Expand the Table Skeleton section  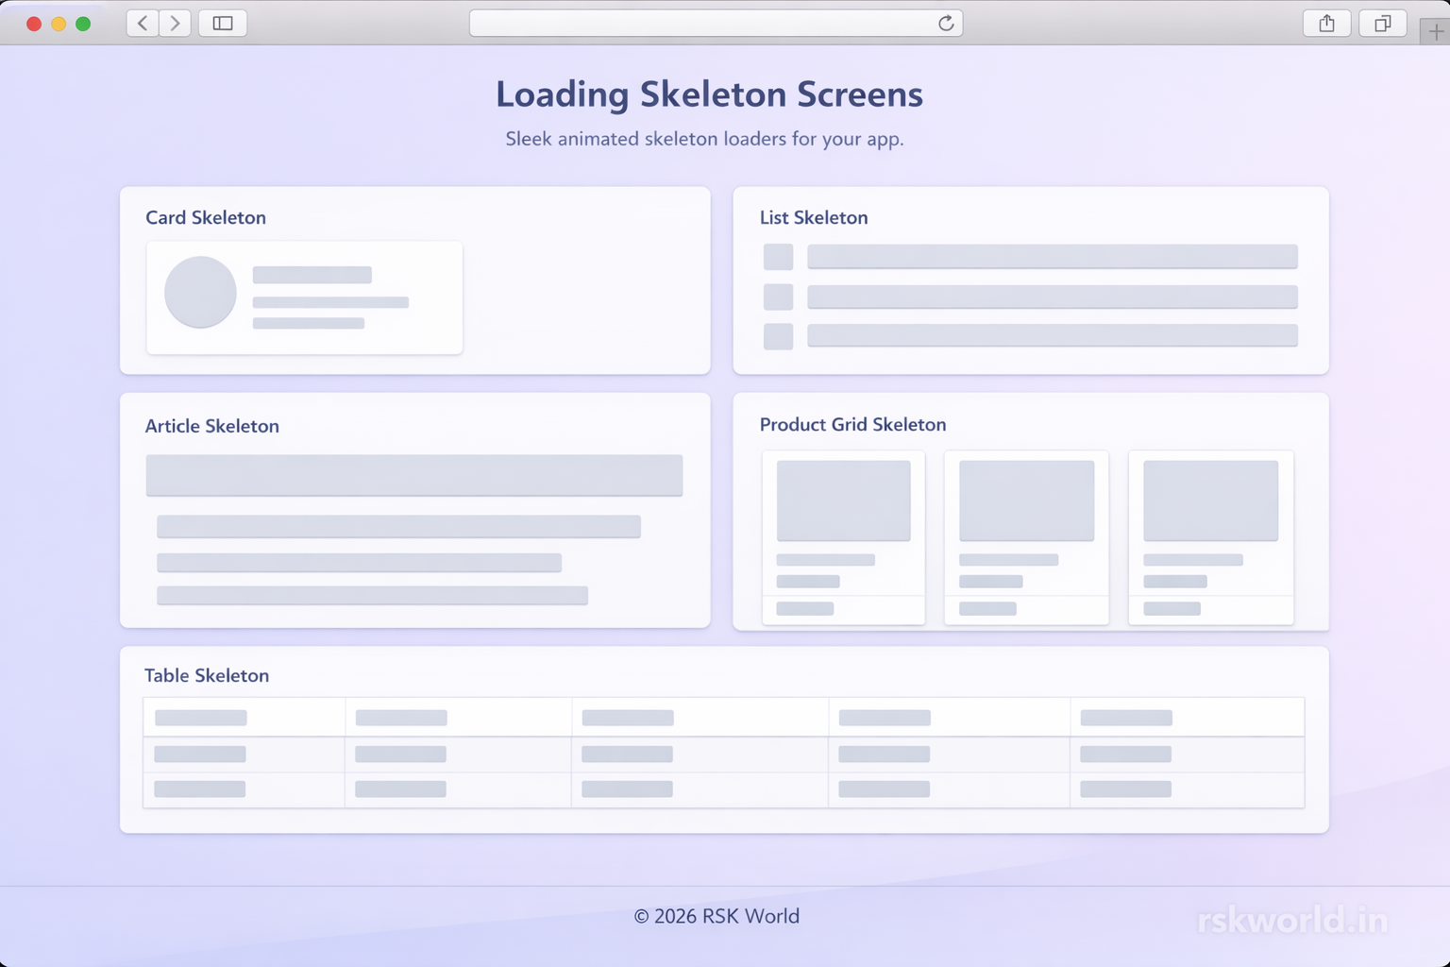206,675
